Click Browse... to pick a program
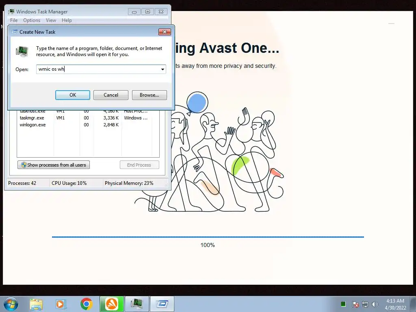This screenshot has width=416, height=312. tap(149, 95)
